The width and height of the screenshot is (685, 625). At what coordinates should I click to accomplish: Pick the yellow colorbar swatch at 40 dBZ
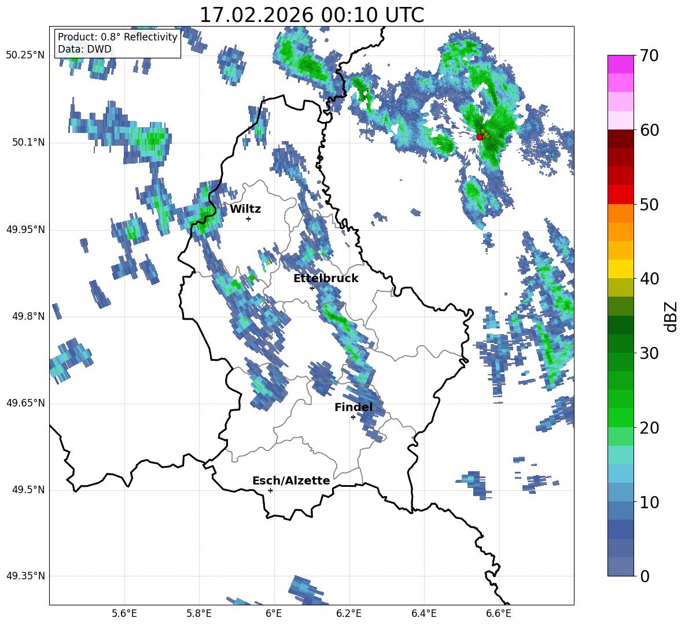pyautogui.click(x=620, y=269)
